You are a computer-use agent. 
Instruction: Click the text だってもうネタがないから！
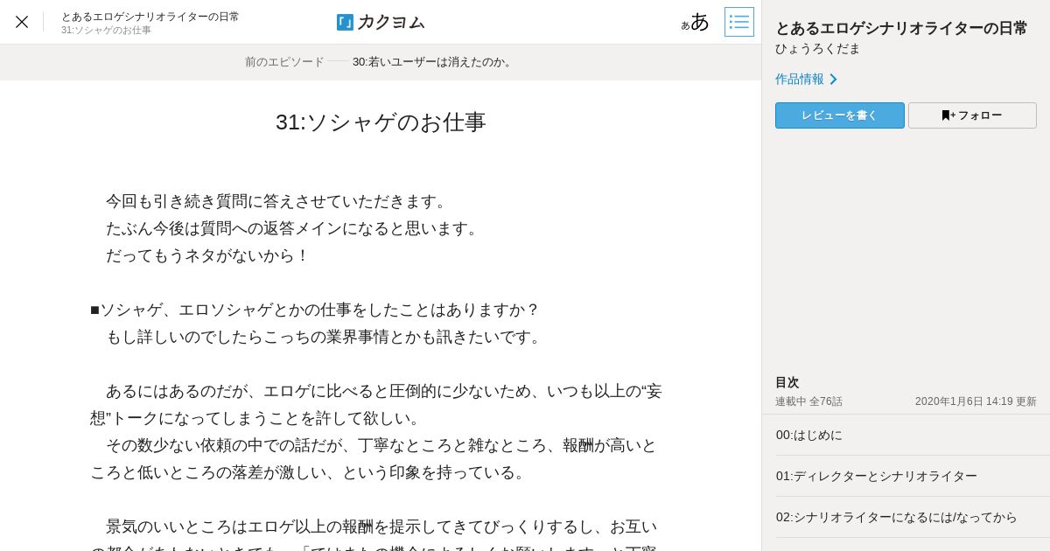pyautogui.click(x=208, y=255)
